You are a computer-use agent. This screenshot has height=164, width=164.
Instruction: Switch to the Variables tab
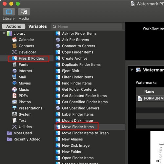tap(37, 27)
